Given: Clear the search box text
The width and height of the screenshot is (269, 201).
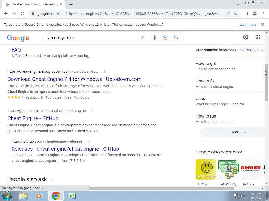Looking at the screenshot, I should 143,37.
